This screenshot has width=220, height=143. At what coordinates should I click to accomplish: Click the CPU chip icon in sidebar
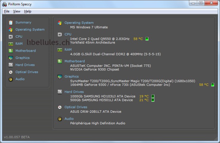pos(11,37)
